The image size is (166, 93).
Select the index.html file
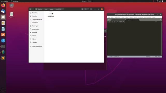pos(51,14)
